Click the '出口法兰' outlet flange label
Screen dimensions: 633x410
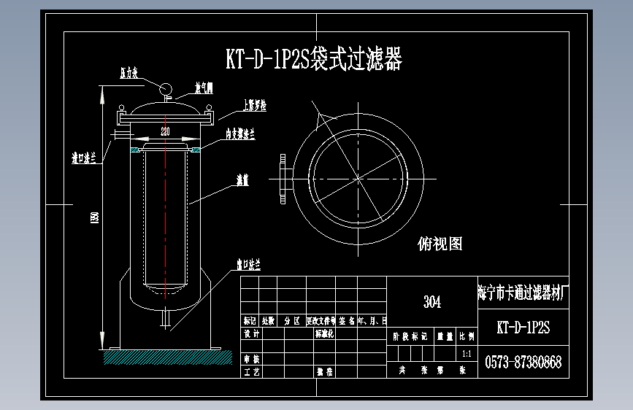(x=249, y=264)
